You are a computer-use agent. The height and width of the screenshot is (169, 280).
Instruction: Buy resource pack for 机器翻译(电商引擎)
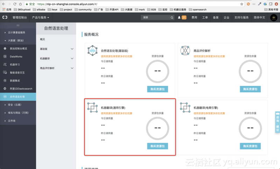250,146
